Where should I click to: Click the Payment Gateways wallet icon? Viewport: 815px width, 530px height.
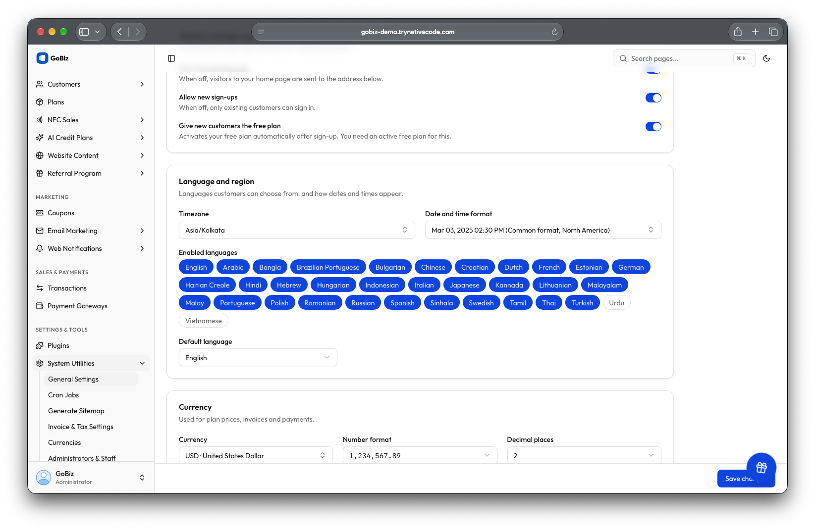[40, 306]
